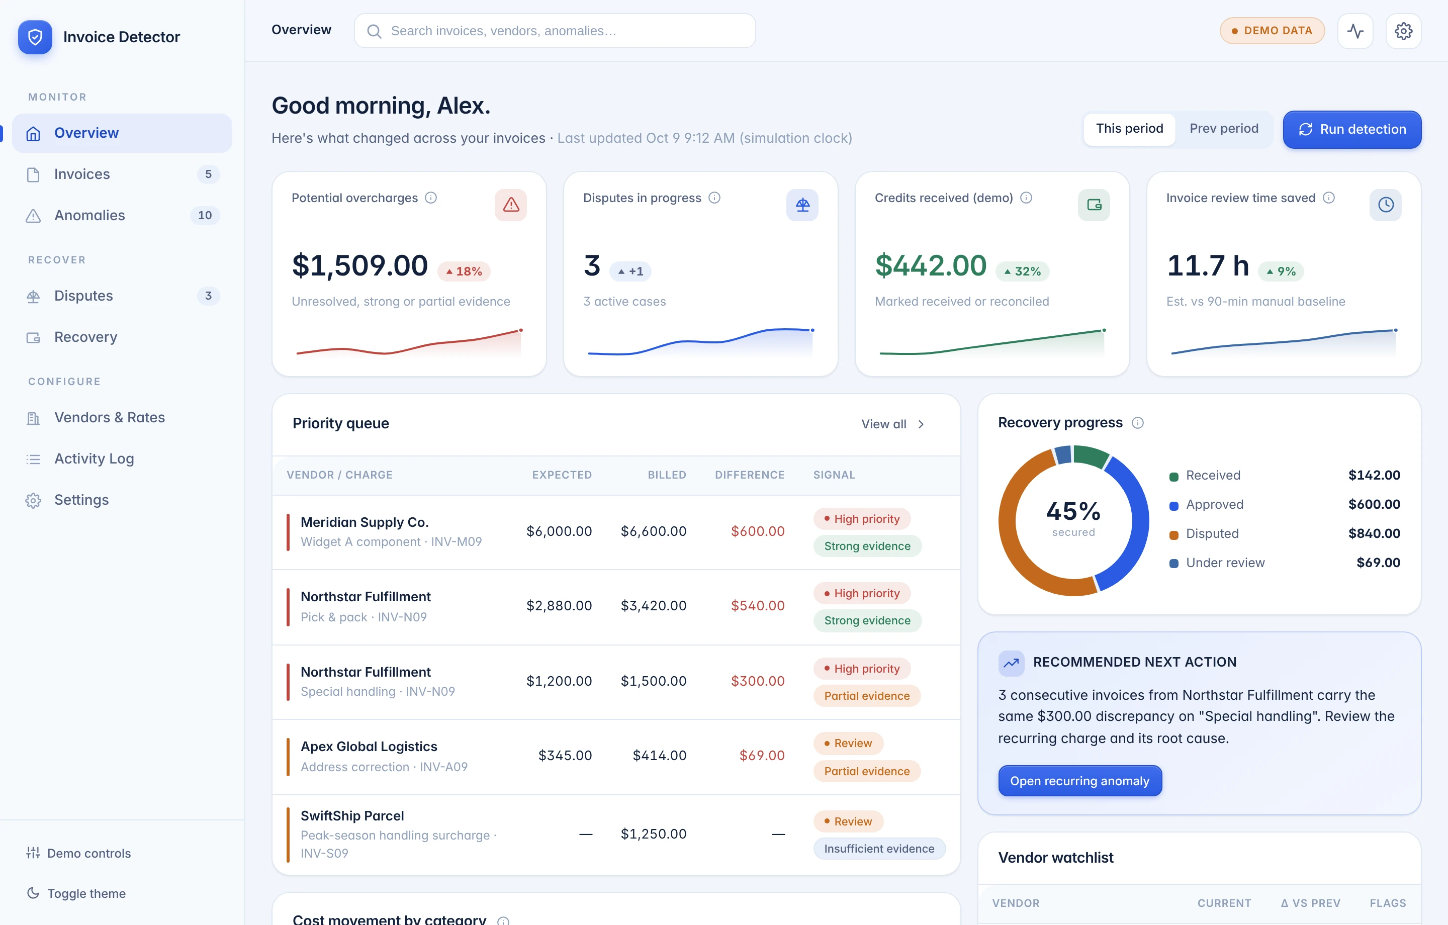Select the This period toggle
The width and height of the screenshot is (1448, 925).
pos(1129,129)
